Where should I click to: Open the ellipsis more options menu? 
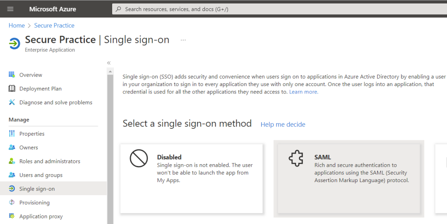(x=183, y=40)
